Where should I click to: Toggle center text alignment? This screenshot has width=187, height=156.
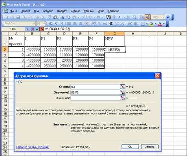click(75, 24)
